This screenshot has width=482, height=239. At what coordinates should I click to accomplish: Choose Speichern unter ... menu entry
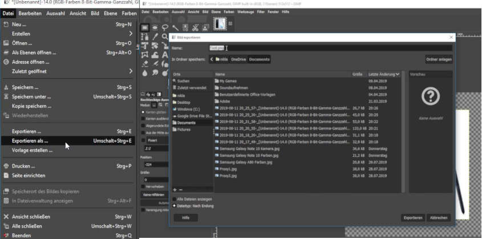tap(68, 97)
